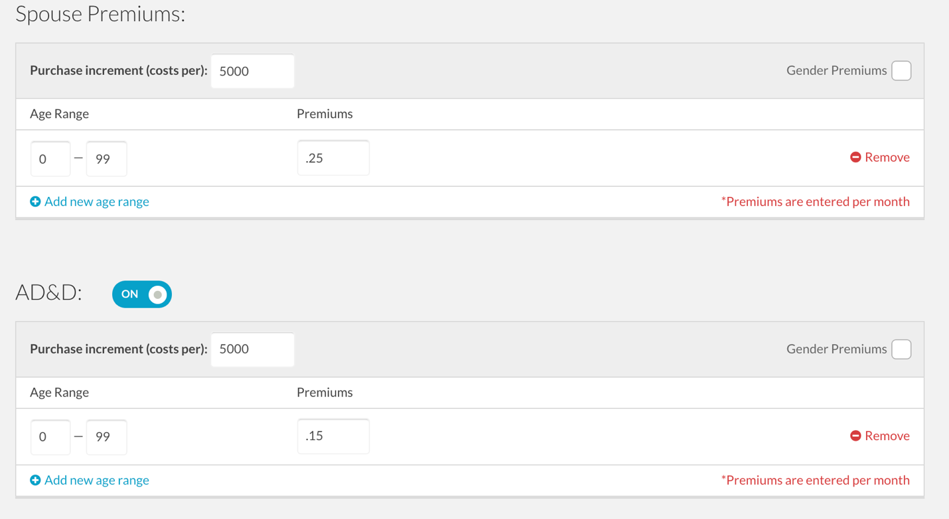
Task: Click the plus icon for Spouse age range
Action: coord(35,202)
